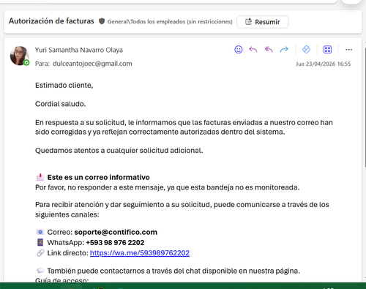The image size is (366, 289).
Task: Click the sentence Quedamos atentos a cualquier solicitud adicional
Action: pyautogui.click(x=119, y=151)
